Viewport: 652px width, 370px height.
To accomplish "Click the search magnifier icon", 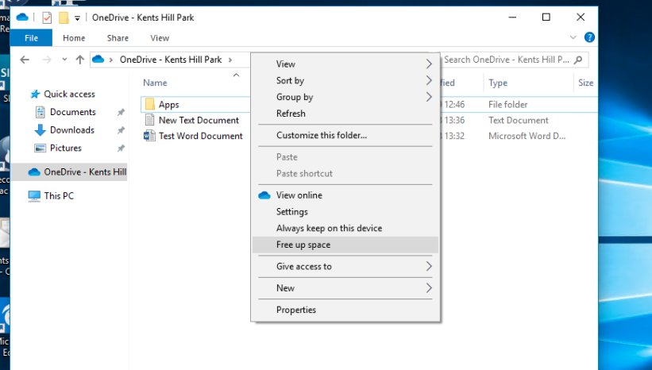I will (x=578, y=60).
